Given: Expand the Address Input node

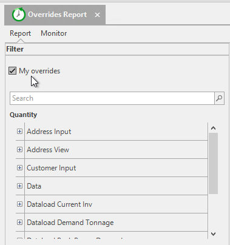Looking at the screenshot, I should click(19, 132).
